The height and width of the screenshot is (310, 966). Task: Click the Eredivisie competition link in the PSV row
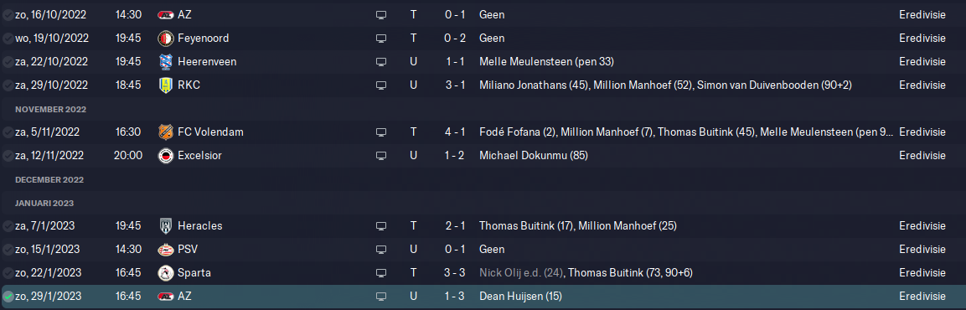[x=922, y=249]
